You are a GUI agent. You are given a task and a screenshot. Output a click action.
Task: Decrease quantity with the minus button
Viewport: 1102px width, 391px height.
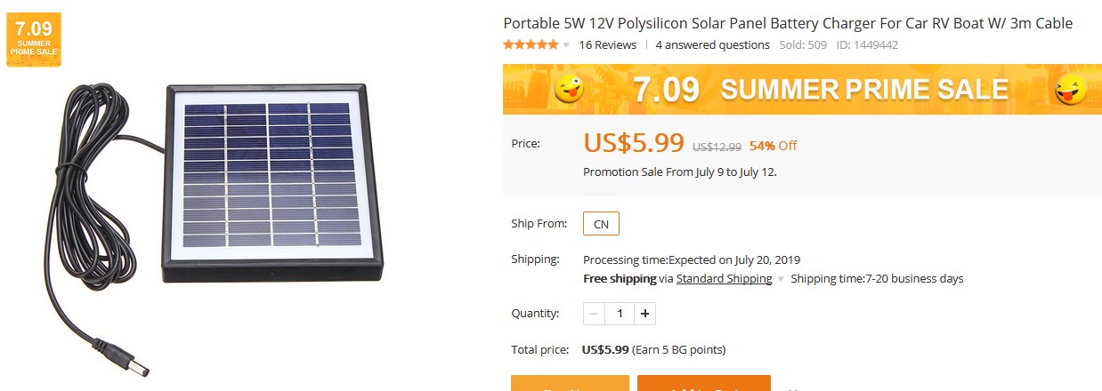595,314
